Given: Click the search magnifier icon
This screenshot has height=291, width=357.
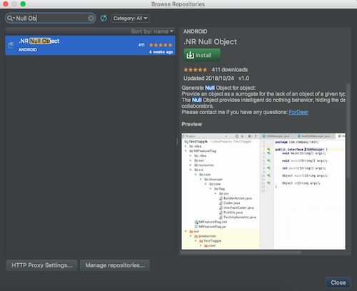Looking at the screenshot, I should point(9,18).
